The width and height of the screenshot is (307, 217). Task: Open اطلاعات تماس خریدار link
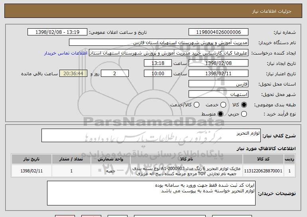pyautogui.click(x=66, y=53)
